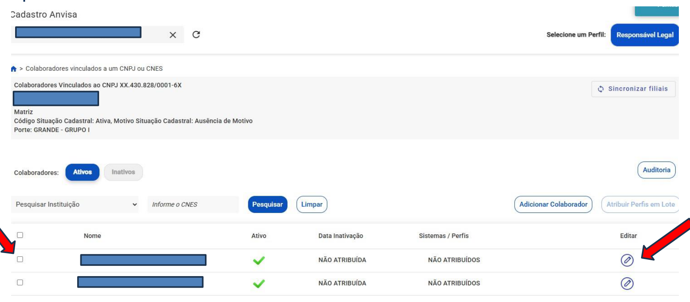Click the edit pencil icon in the first collaborator row
This screenshot has width=690, height=302.
point(627,260)
